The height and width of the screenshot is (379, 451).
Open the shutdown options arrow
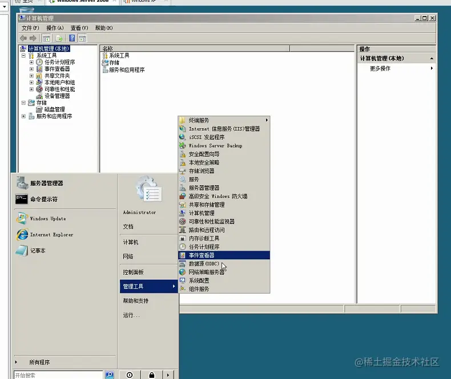(x=168, y=374)
